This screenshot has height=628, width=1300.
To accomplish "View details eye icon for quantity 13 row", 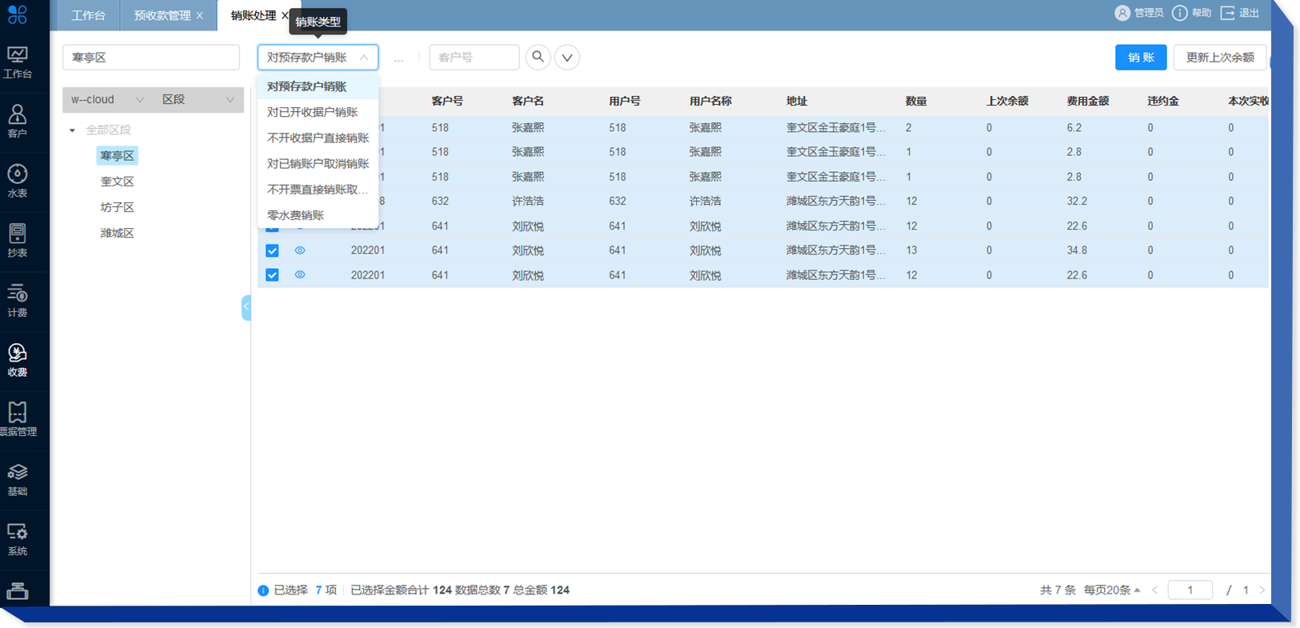I will (x=300, y=250).
